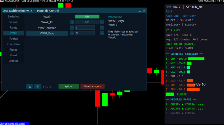The image size is (224, 125).
Task: Open the Simbolos tab
Action: click(x=13, y=16)
